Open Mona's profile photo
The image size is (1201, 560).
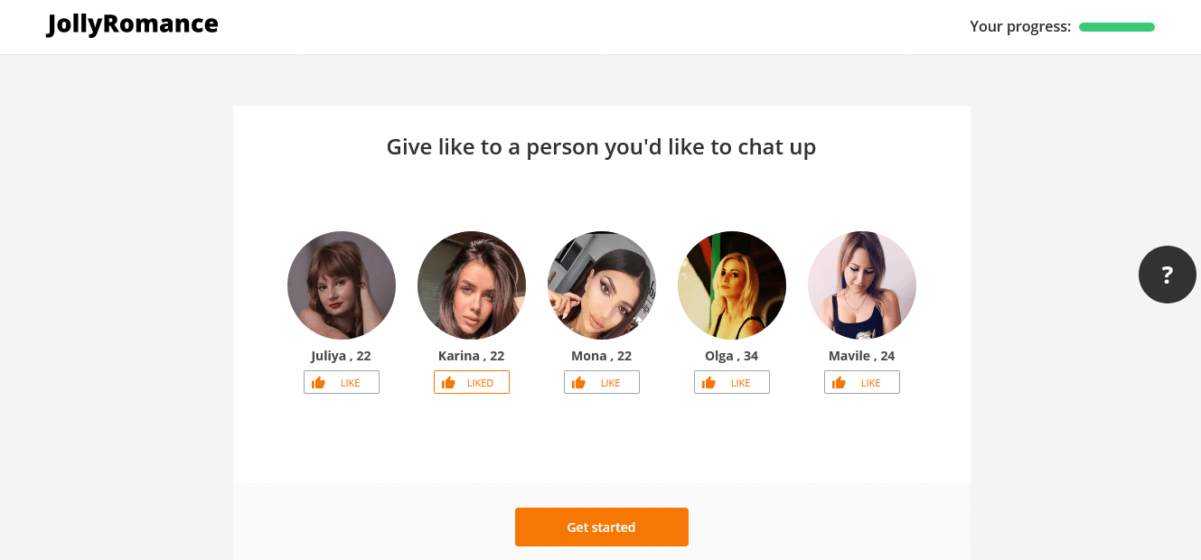[x=602, y=285]
